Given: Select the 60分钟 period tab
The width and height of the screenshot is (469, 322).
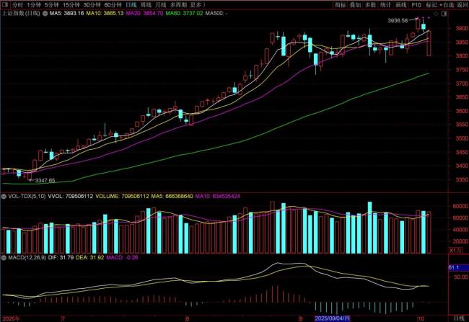Looking at the screenshot, I should [x=113, y=4].
